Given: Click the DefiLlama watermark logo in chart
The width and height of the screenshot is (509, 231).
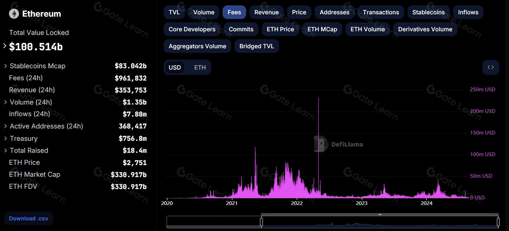Looking at the screenshot, I should tap(338, 144).
